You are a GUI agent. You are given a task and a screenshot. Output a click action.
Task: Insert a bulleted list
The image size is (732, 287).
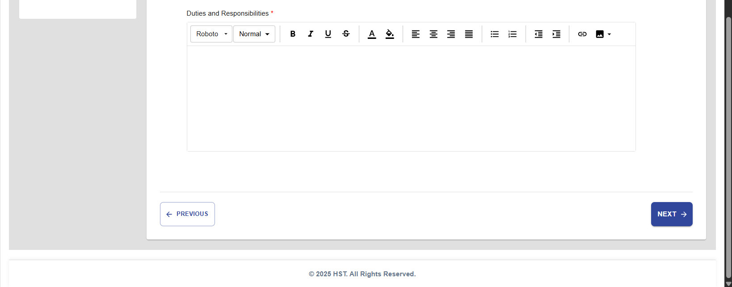point(495,34)
